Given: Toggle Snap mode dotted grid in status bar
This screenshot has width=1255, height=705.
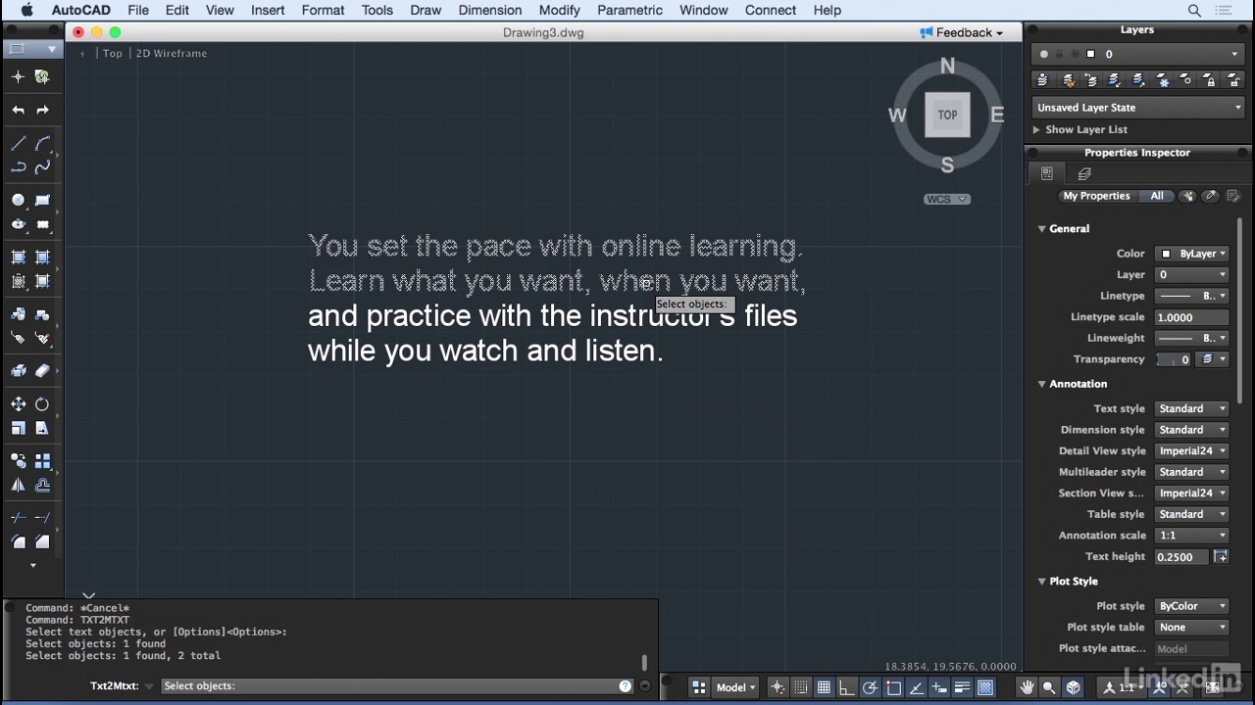Looking at the screenshot, I should click(800, 687).
